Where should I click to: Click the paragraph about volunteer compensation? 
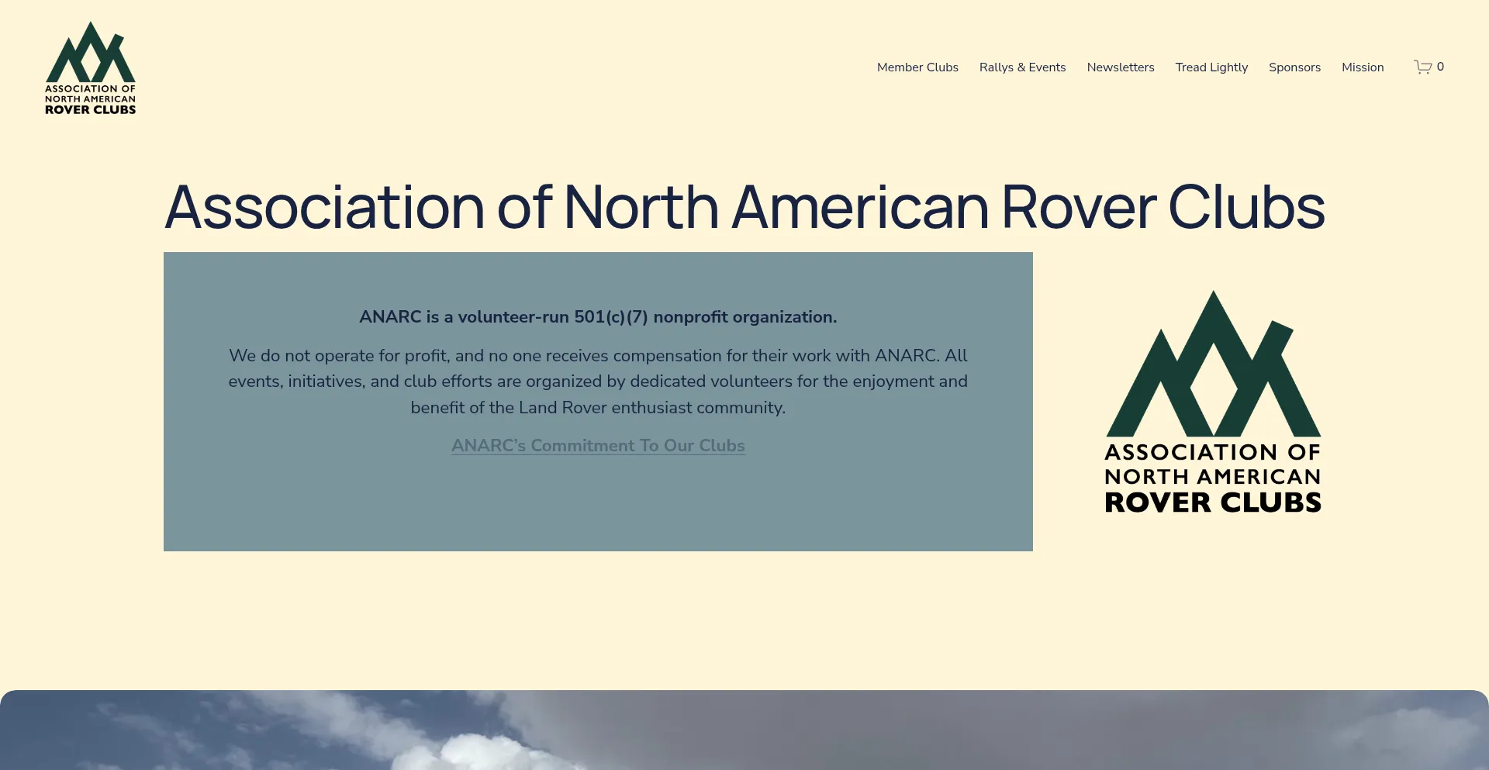pyautogui.click(x=598, y=382)
